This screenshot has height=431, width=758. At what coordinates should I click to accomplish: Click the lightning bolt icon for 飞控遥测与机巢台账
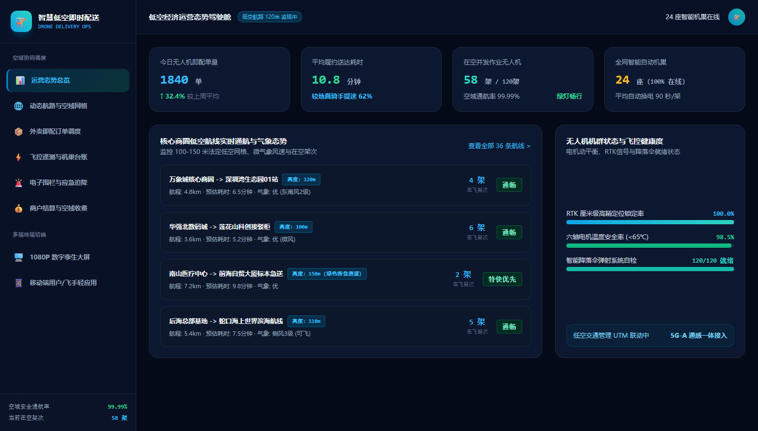(x=19, y=157)
